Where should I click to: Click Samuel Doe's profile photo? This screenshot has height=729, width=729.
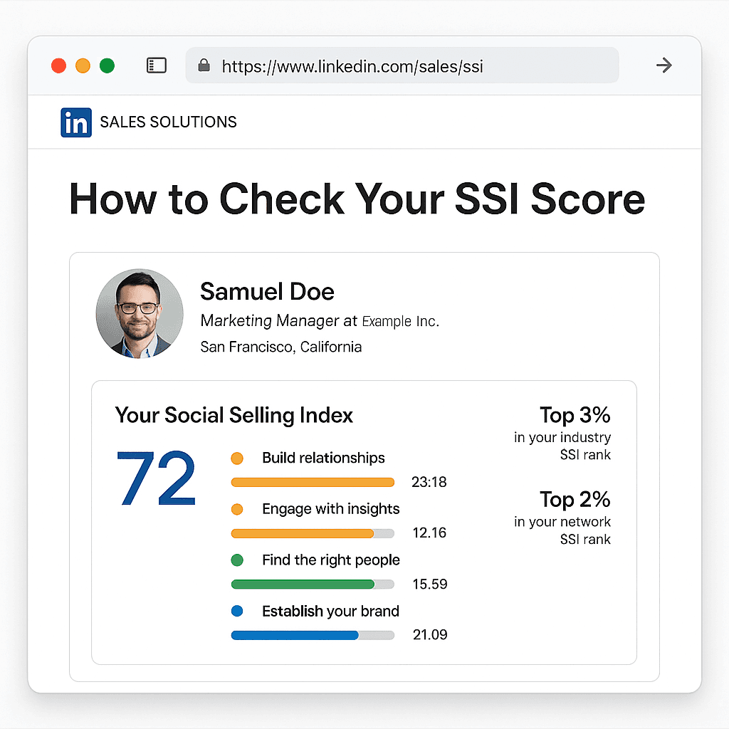tap(140, 314)
